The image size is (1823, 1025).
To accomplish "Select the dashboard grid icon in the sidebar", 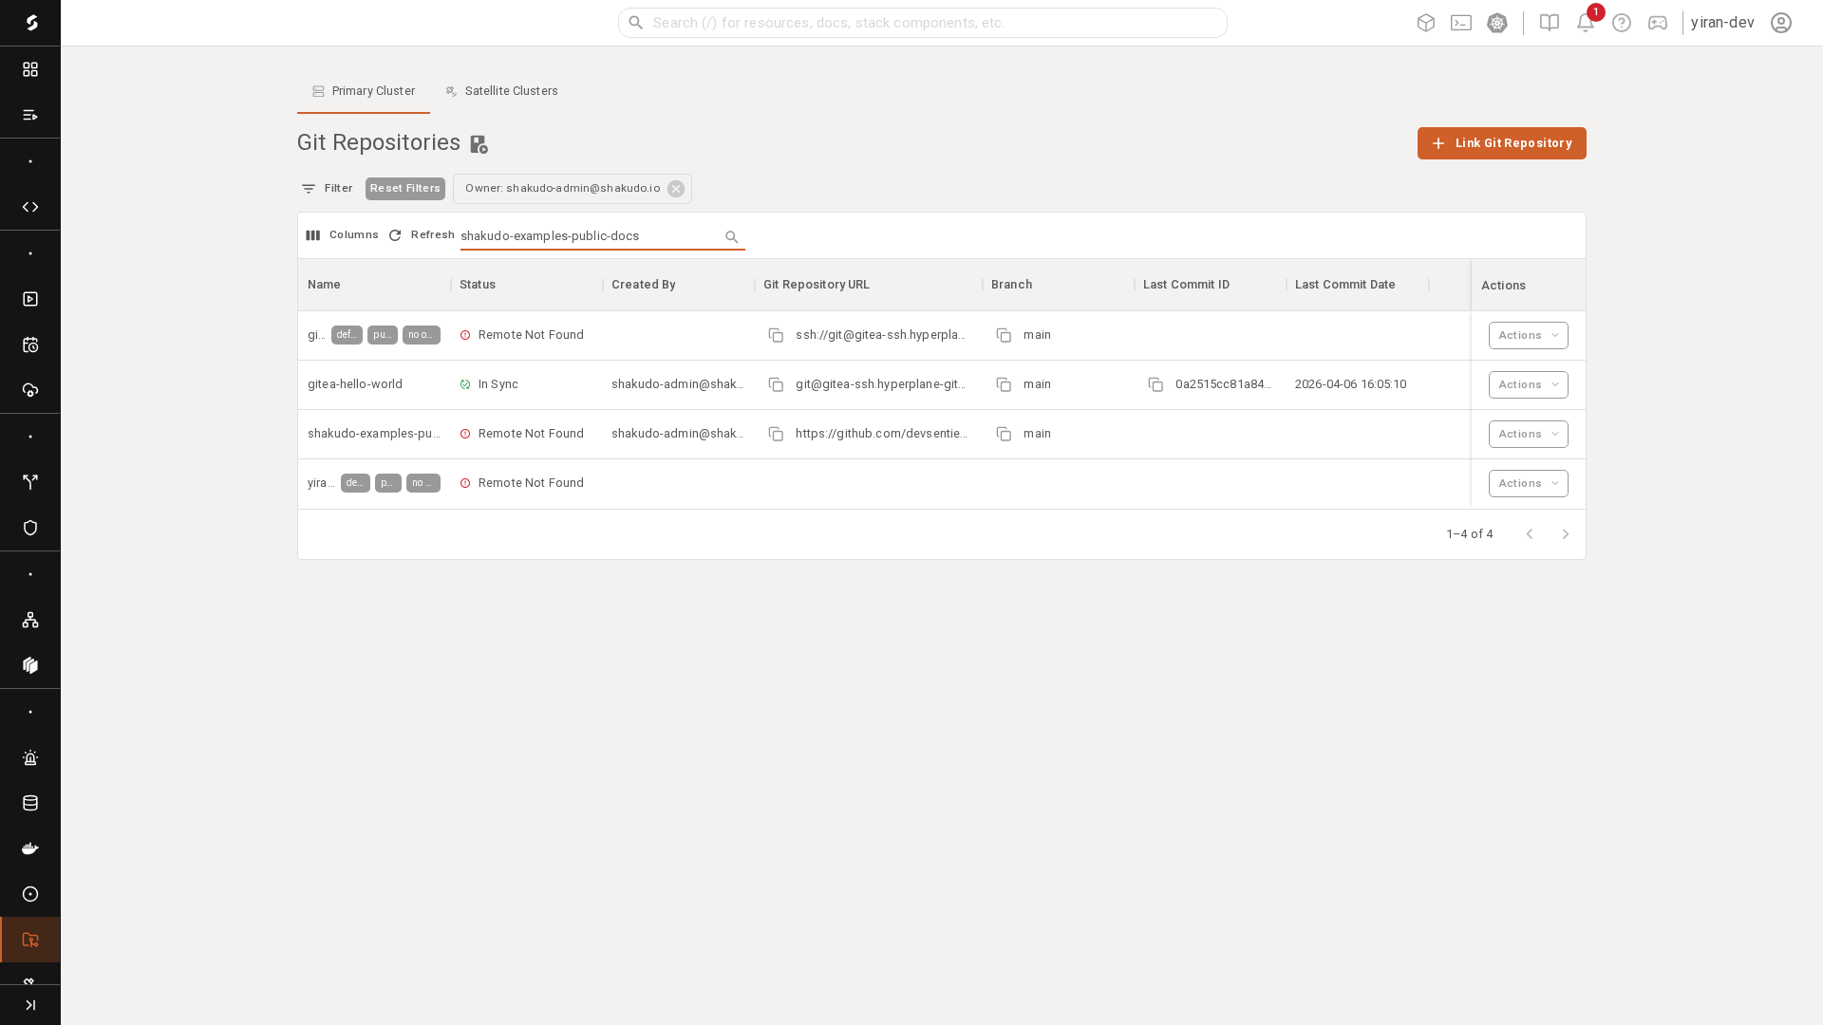I will (x=30, y=68).
